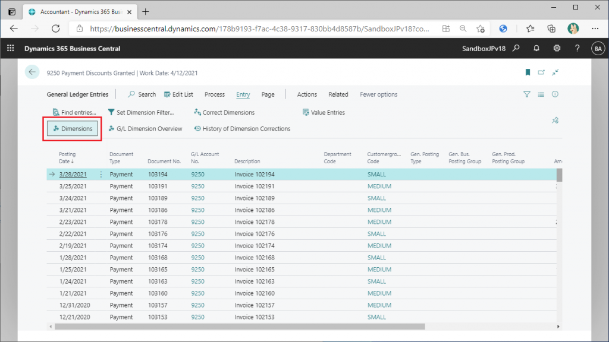This screenshot has width=609, height=342.
Task: Click MEDIUM customergroup for Invoice 102186
Action: click(379, 210)
